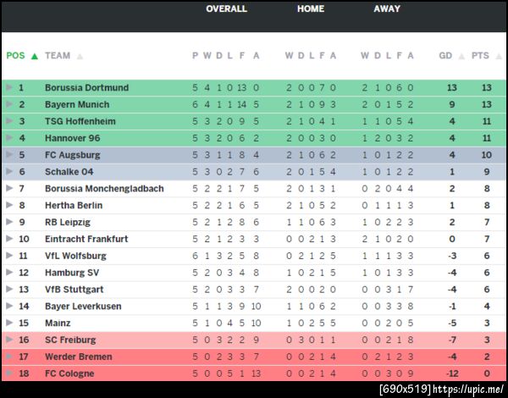The width and height of the screenshot is (508, 398).
Task: Select the OVERALL column group header
Action: point(226,9)
